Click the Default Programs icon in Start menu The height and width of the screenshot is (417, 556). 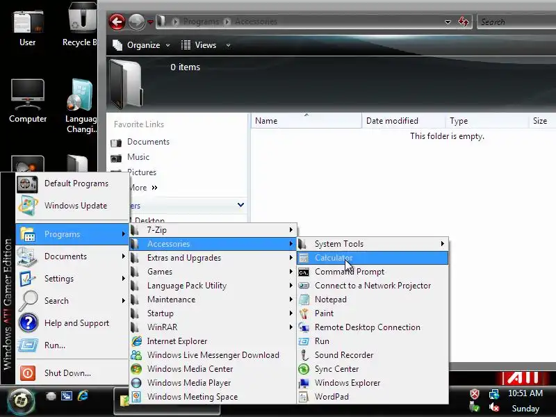pyautogui.click(x=27, y=184)
